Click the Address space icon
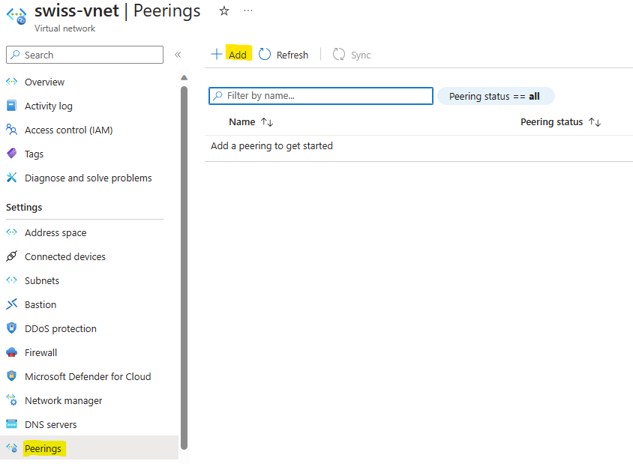 (12, 232)
